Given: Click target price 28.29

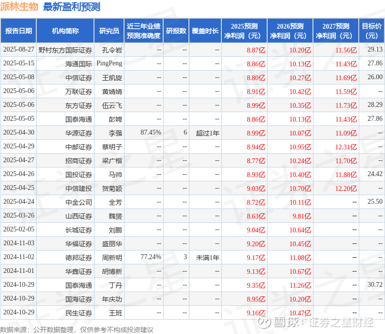Looking at the screenshot, I should (375, 104).
